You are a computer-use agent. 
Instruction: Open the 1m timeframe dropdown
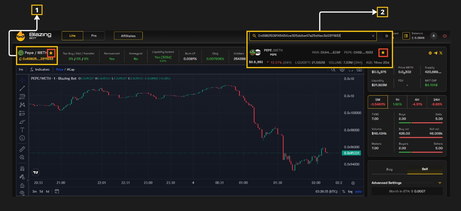point(21,70)
